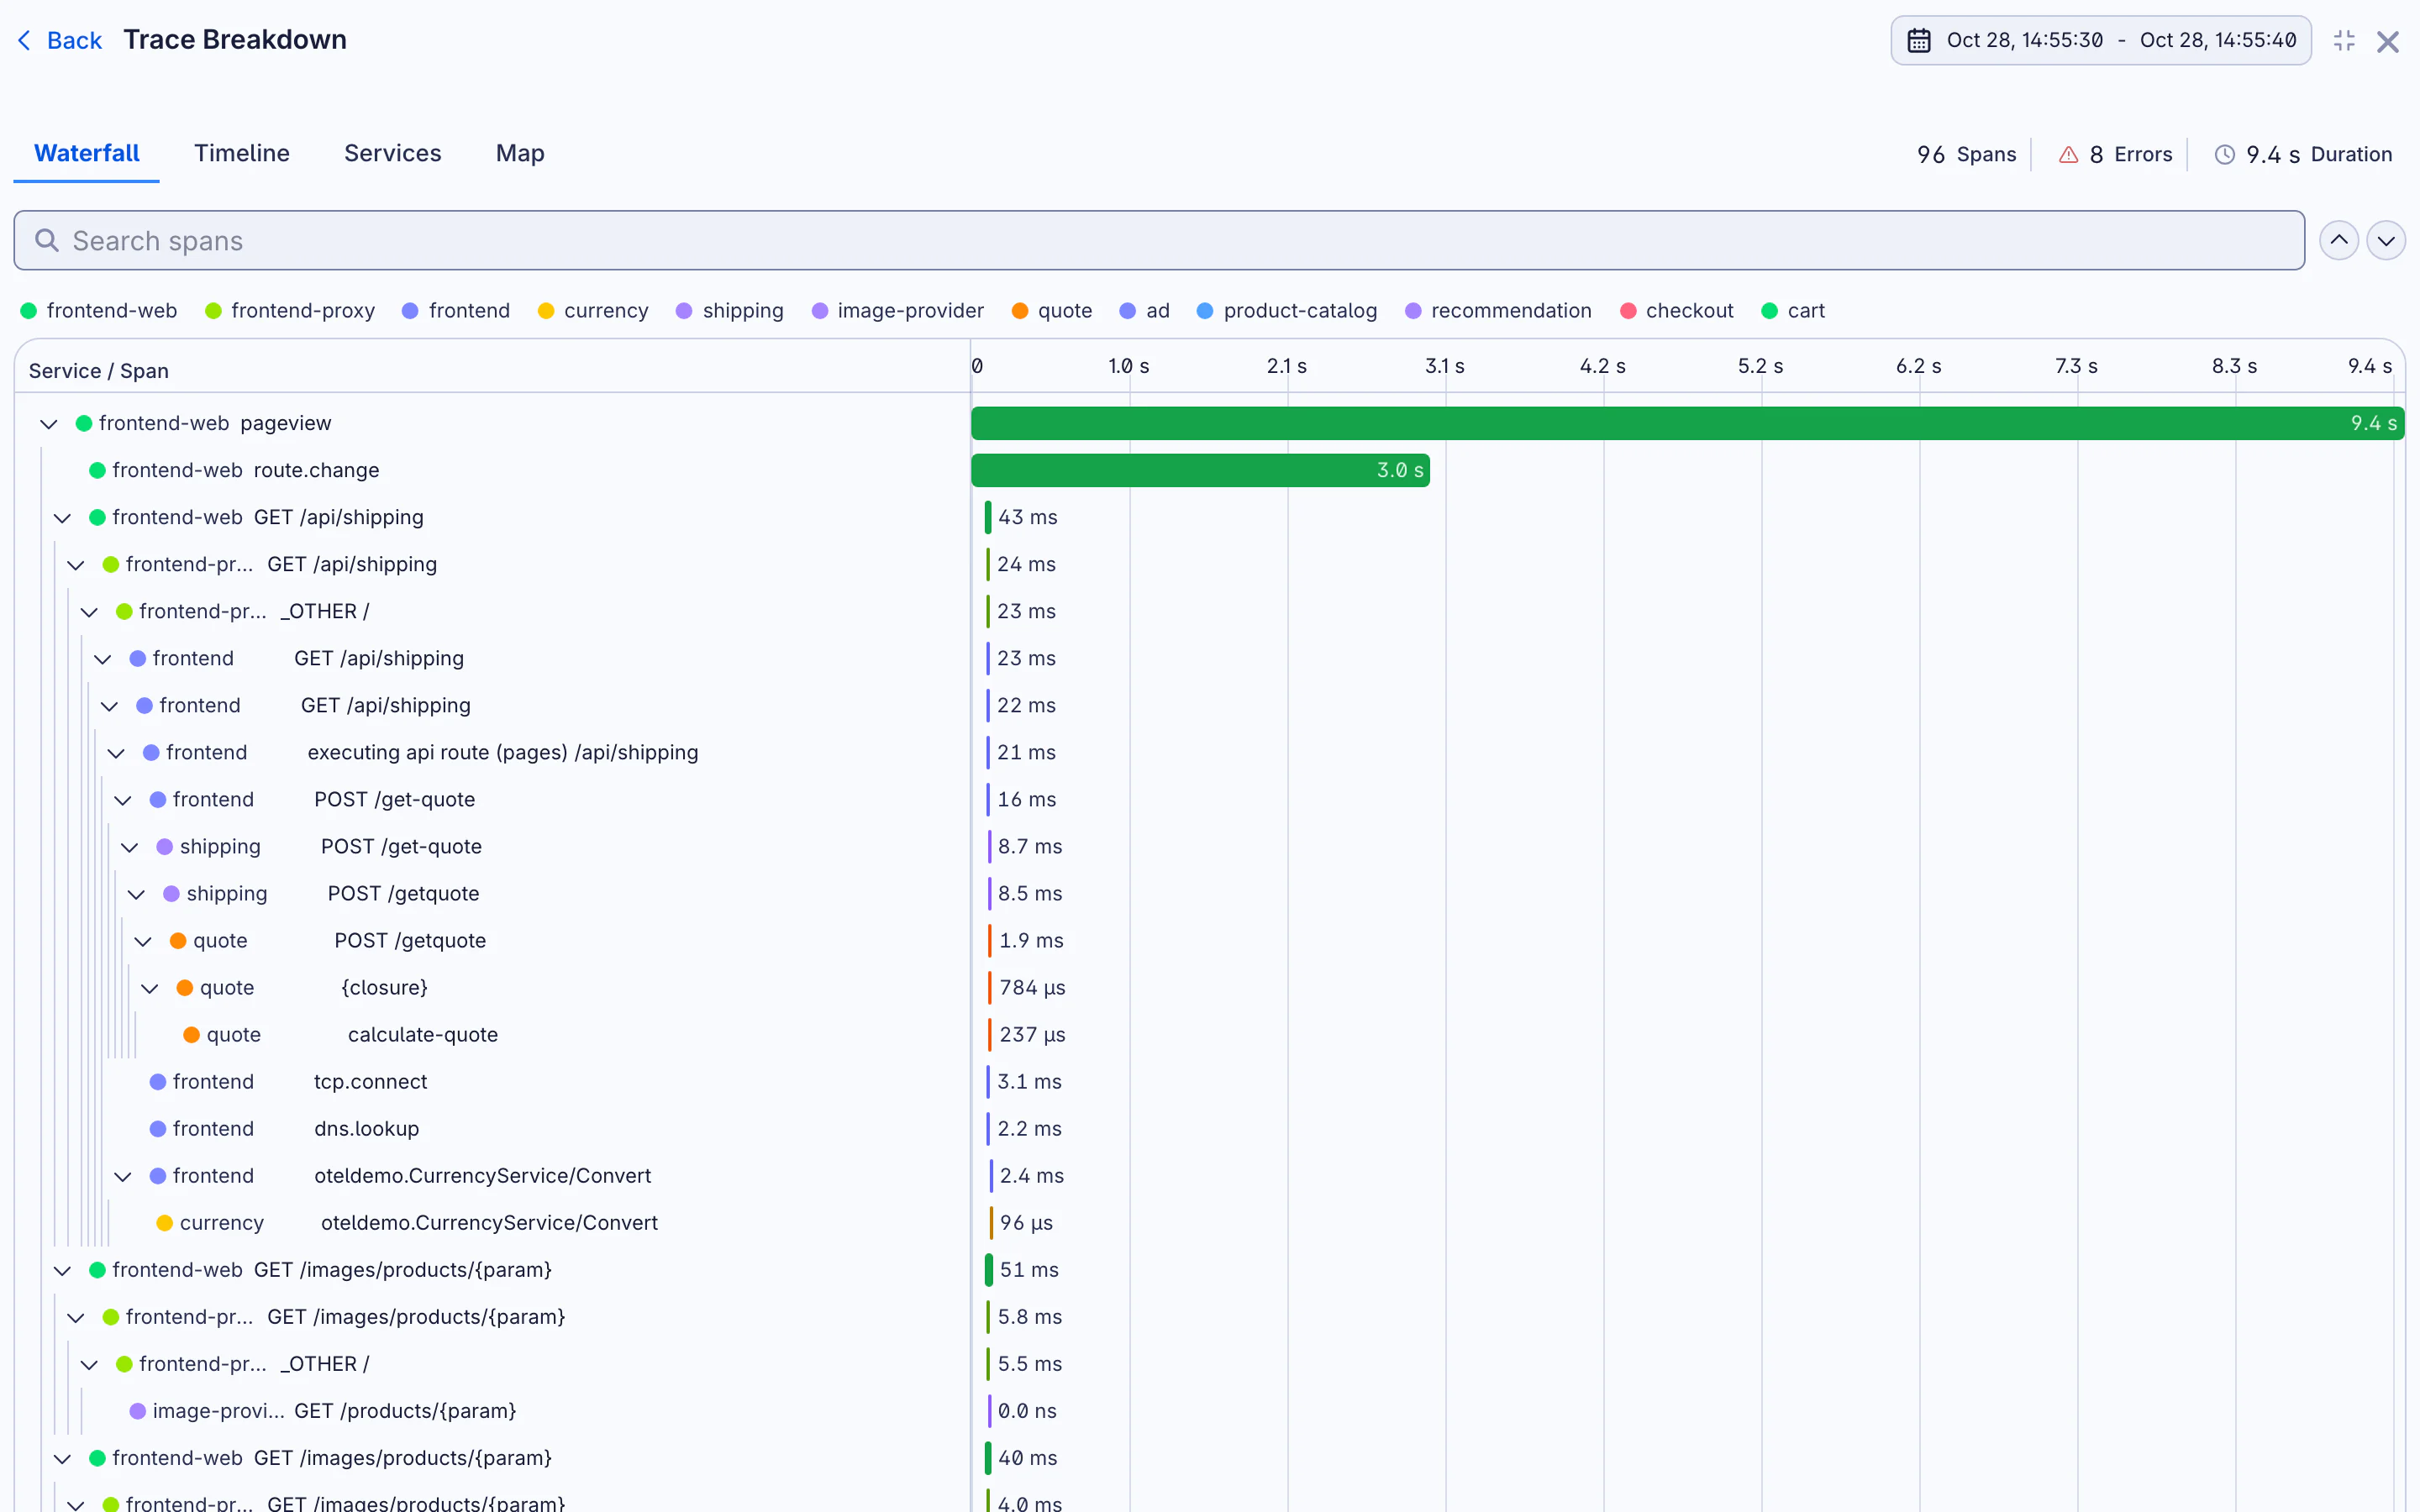Switch to the Timeline tab
The height and width of the screenshot is (1512, 2420).
[241, 153]
